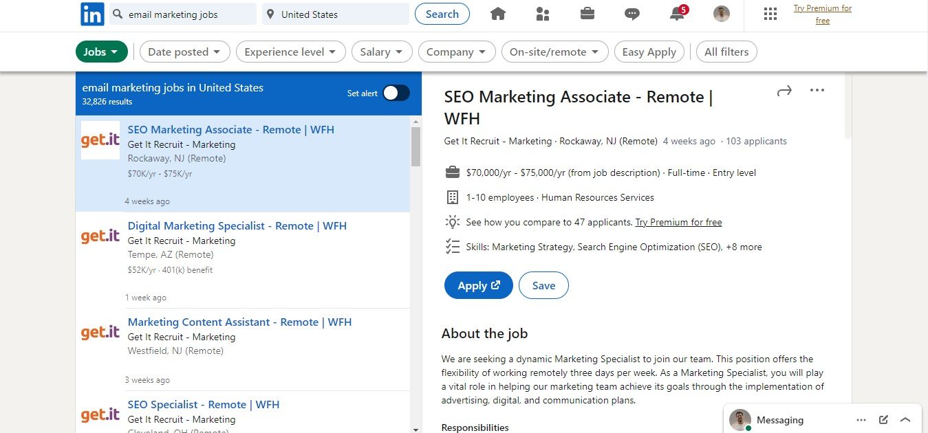The height and width of the screenshot is (433, 928).
Task: Click the Messaging label in bottom bar
Action: [x=780, y=420]
